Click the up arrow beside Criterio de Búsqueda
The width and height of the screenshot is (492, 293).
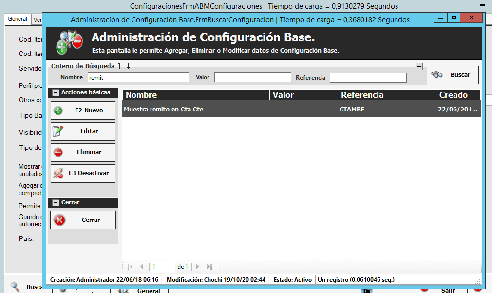click(x=119, y=66)
